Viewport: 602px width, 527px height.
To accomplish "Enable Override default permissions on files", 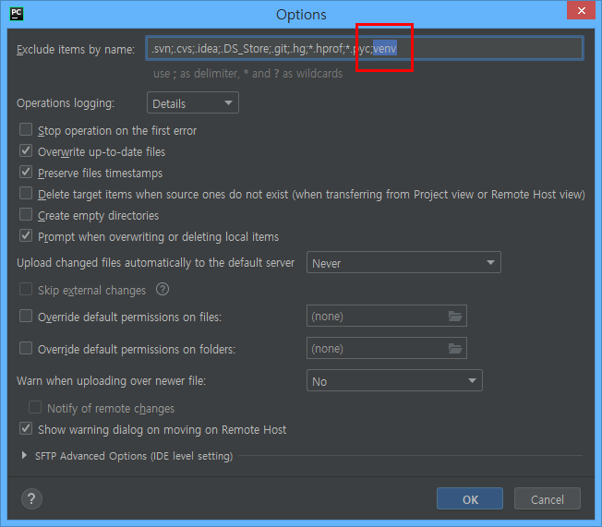I will [x=26, y=317].
